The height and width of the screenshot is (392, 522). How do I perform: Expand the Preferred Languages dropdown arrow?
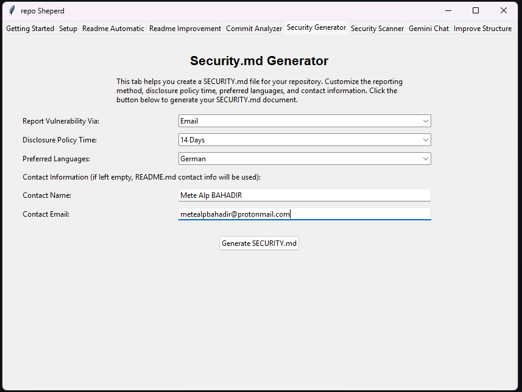(425, 159)
